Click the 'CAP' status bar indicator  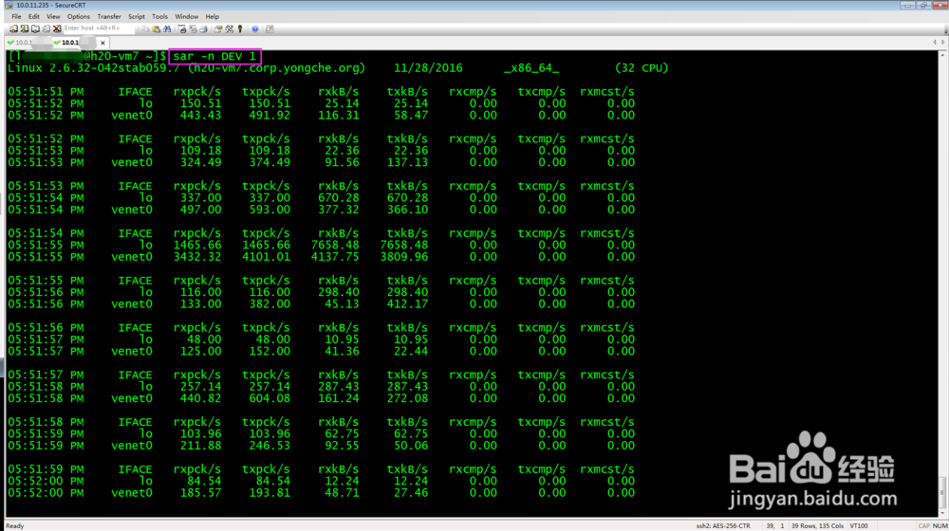(x=924, y=526)
